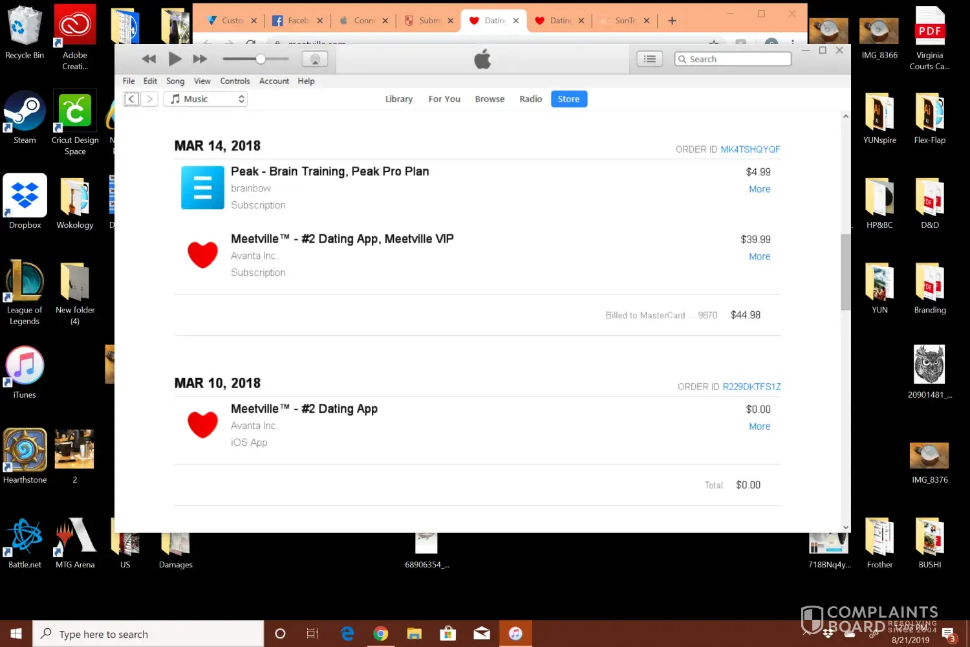Open order ID MK4TSHQYQF link
This screenshot has width=970, height=647.
click(750, 149)
